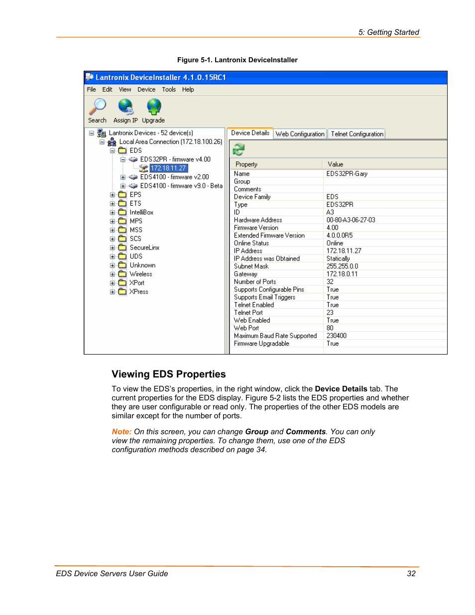Expand the SecureLinx folder

tap(113, 248)
